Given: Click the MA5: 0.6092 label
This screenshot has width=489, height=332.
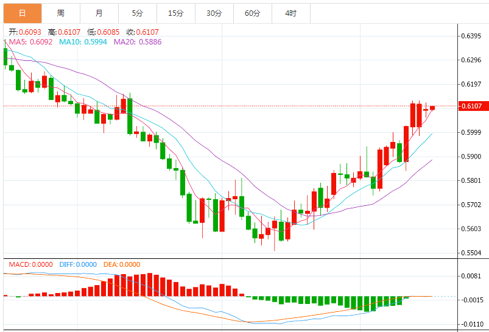Looking at the screenshot, I should tap(31, 42).
